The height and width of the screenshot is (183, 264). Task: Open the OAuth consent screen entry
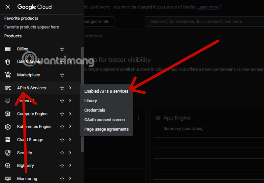[x=105, y=120]
